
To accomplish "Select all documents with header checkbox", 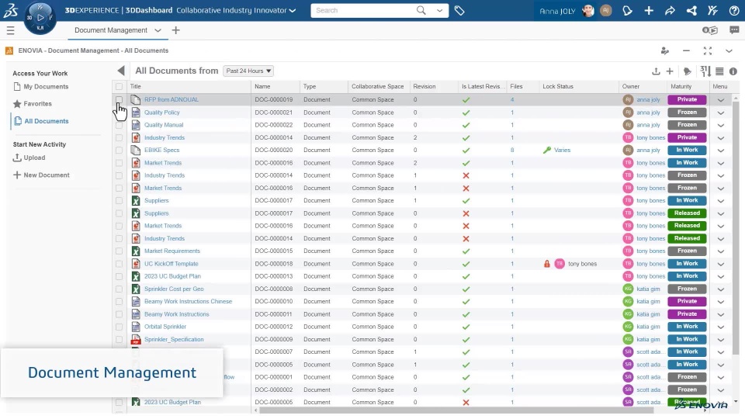I will point(119,86).
